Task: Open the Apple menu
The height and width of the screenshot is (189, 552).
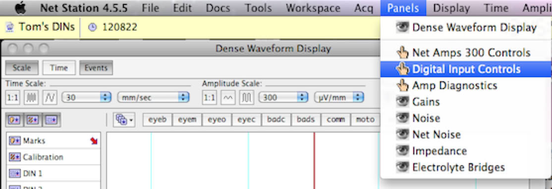Action: 20,8
